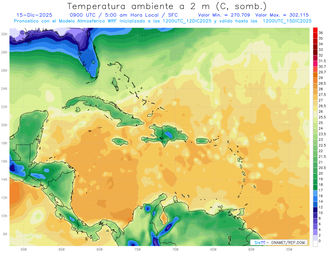Select the "55W" longitude label
328x253 pixels.
pos(289,249)
